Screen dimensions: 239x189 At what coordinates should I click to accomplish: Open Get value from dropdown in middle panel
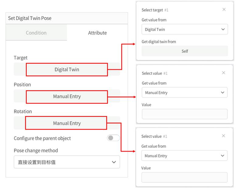click(184, 93)
